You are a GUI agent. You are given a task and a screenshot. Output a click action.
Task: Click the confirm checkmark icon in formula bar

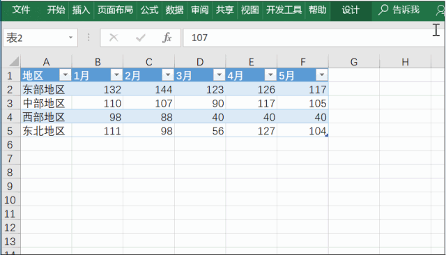point(141,38)
